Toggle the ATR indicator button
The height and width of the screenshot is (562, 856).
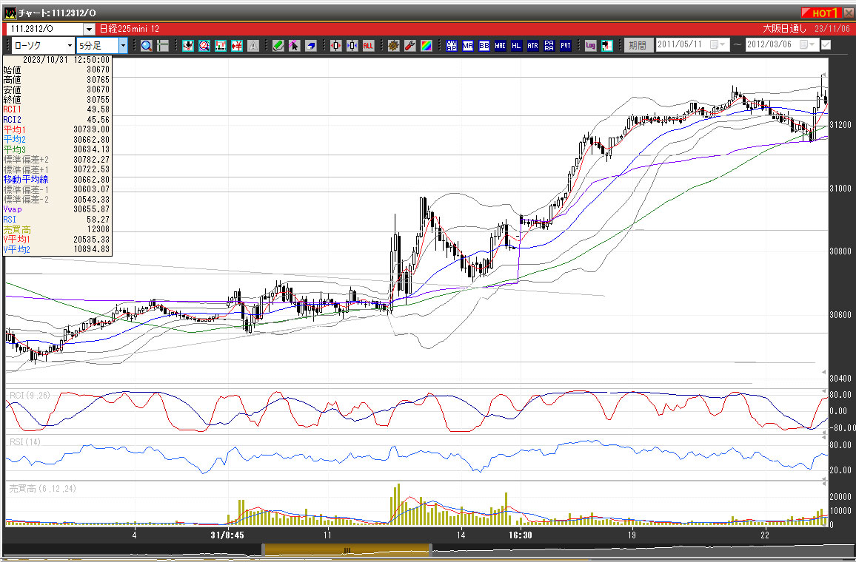(533, 46)
